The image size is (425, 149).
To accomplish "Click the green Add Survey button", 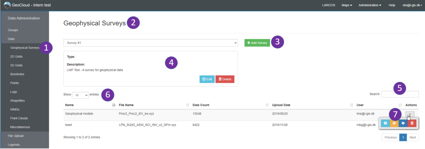I will tap(257, 43).
